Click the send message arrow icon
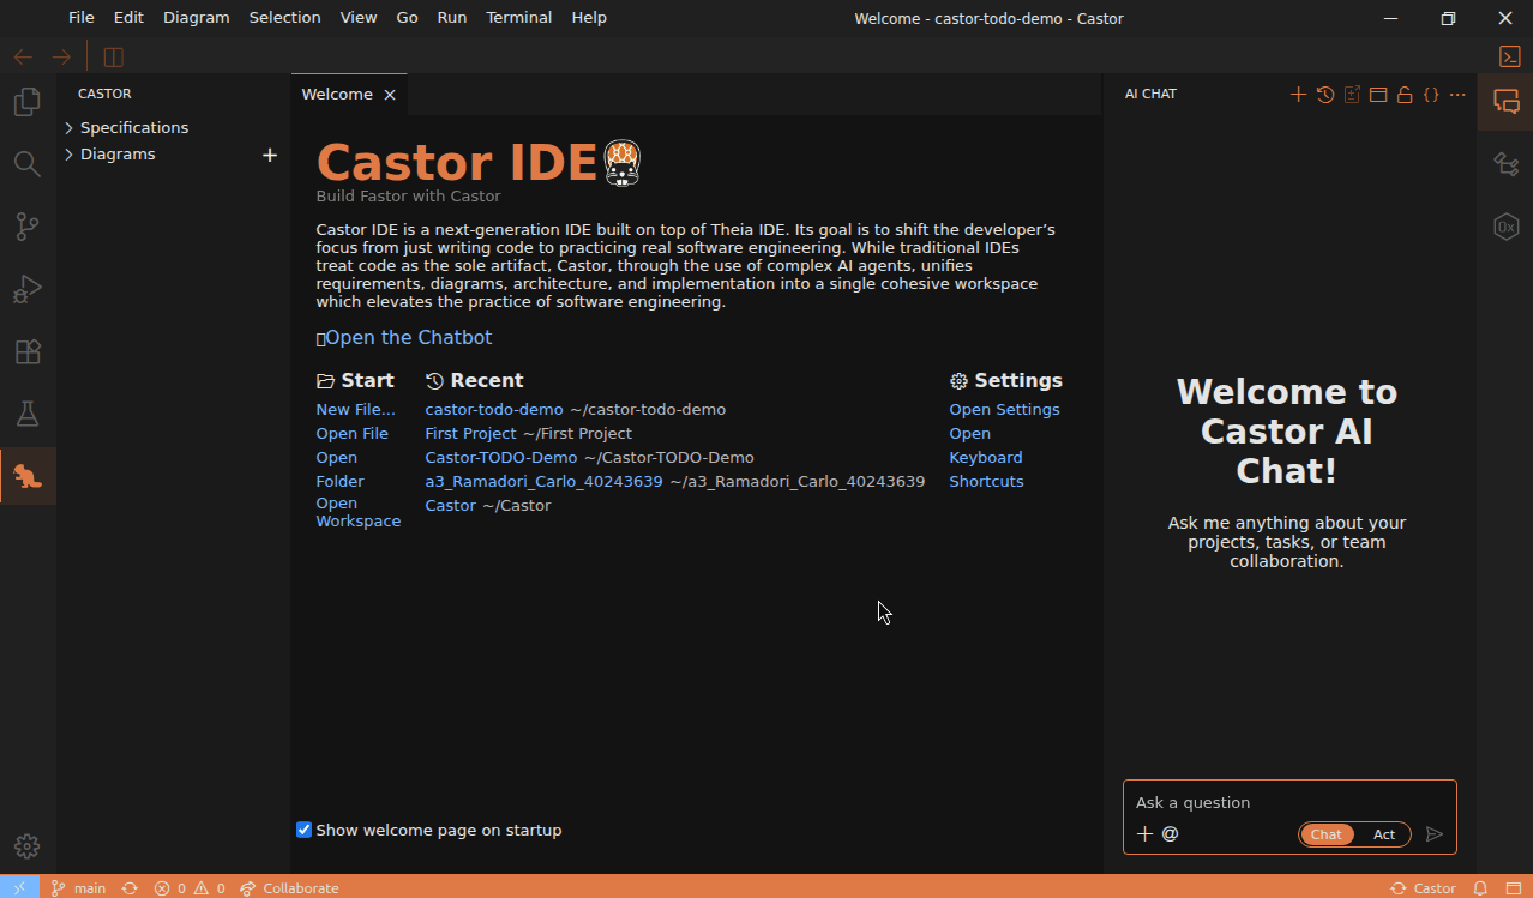 pyautogui.click(x=1434, y=833)
